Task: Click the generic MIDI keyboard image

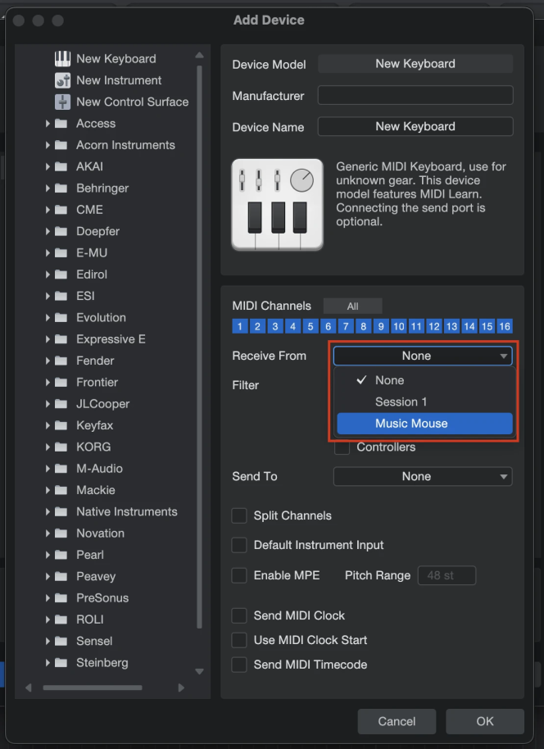Action: point(277,204)
